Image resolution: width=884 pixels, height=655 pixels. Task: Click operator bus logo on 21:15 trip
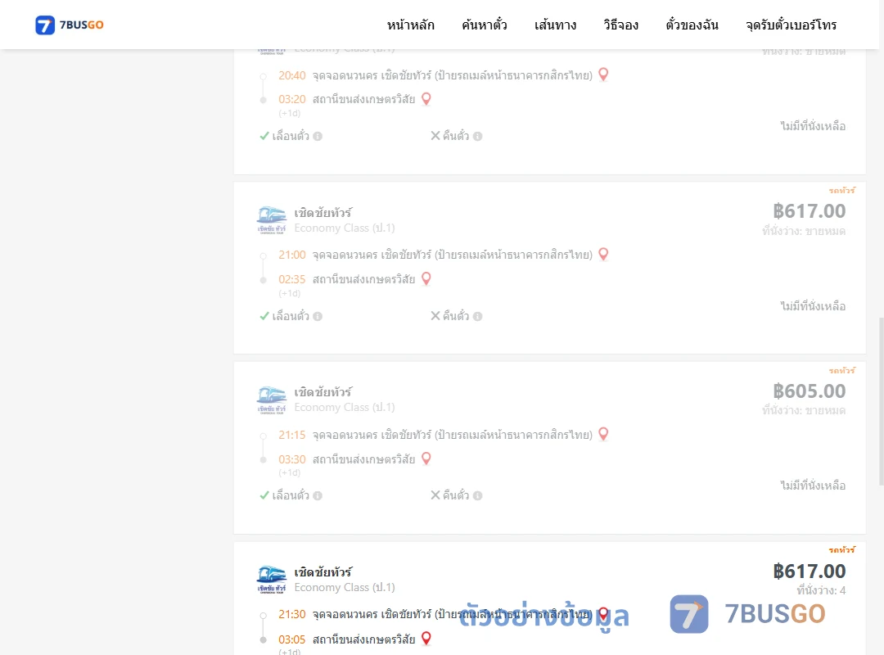tap(272, 400)
